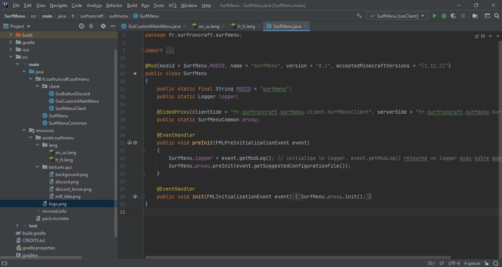
Task: Click the locate-in-project-tree target icon
Action: pyautogui.click(x=82, y=26)
